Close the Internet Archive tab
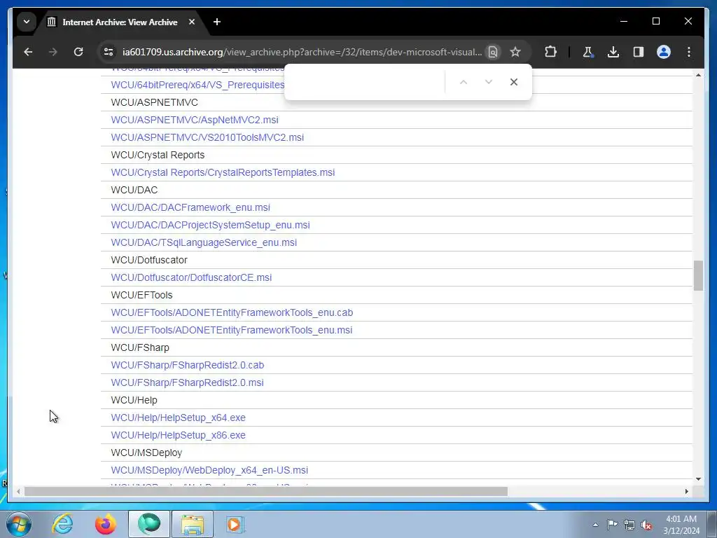 (192, 22)
